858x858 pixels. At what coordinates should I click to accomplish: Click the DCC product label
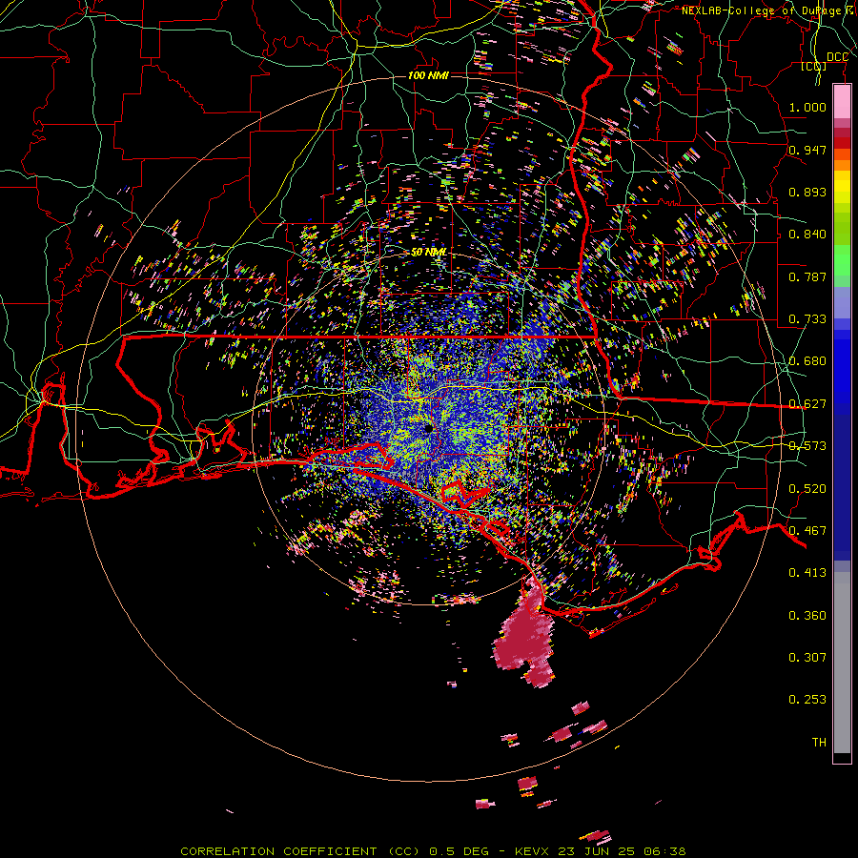(x=837, y=57)
